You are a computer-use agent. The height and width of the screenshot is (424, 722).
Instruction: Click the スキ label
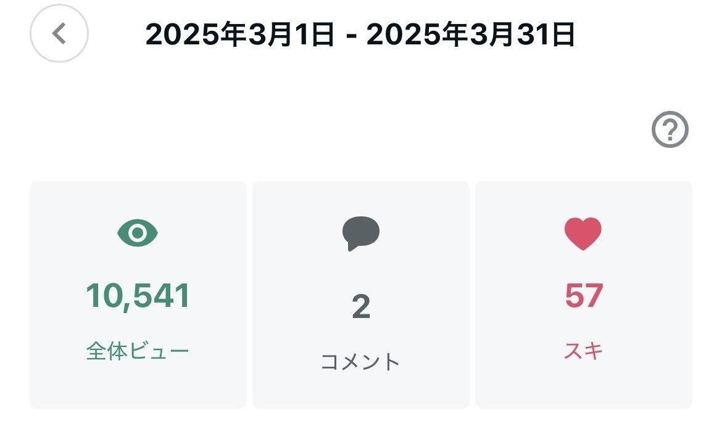583,351
